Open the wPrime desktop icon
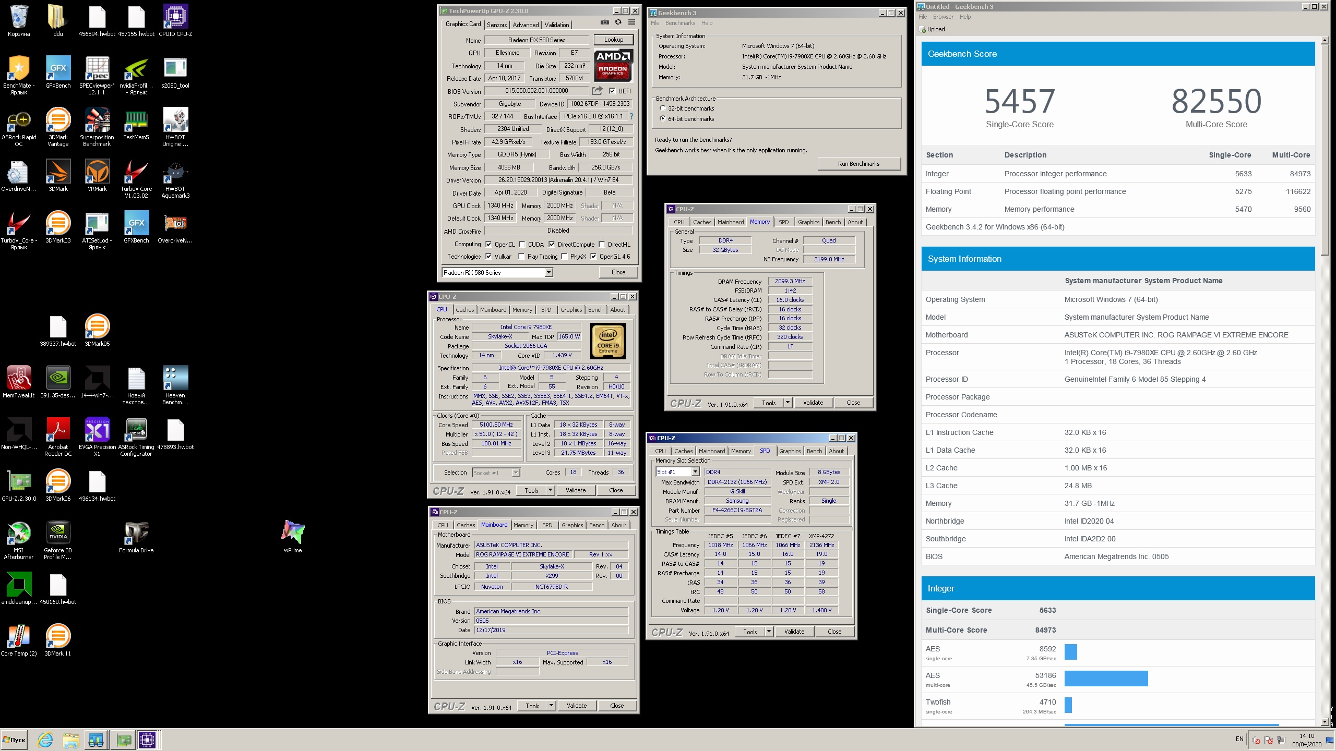The image size is (1336, 751). (x=293, y=536)
